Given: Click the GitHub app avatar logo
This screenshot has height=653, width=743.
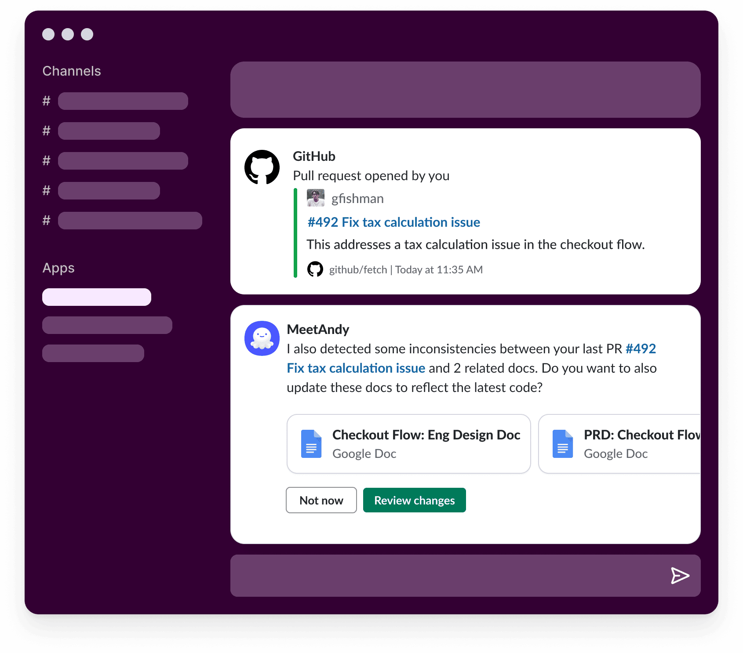Looking at the screenshot, I should 262,167.
